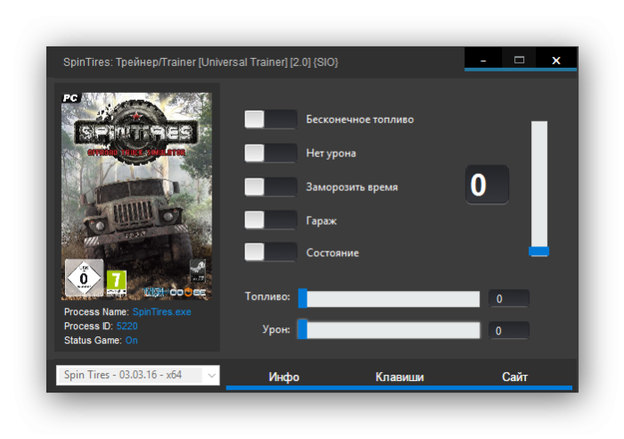Click the Урон horizontal slider
Image resolution: width=624 pixels, height=439 pixels.
tap(389, 330)
